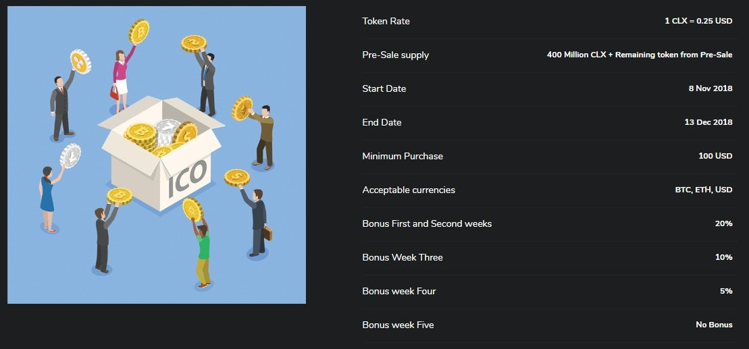
Task: Click the white Ripple coin at top left
Action: point(80,61)
